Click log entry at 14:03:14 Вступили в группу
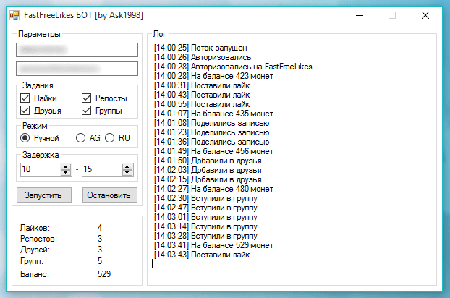 coord(205,226)
